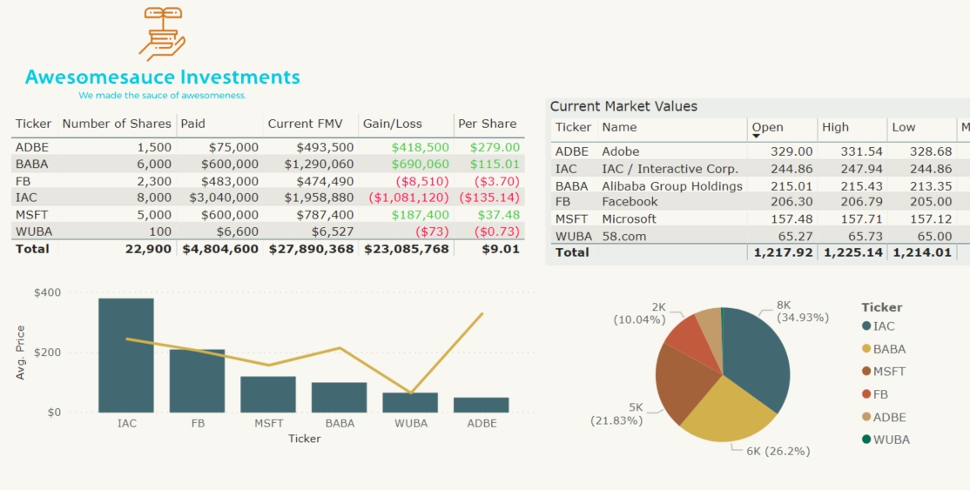Click Low column header in market table
The width and height of the screenshot is (970, 490).
[903, 127]
